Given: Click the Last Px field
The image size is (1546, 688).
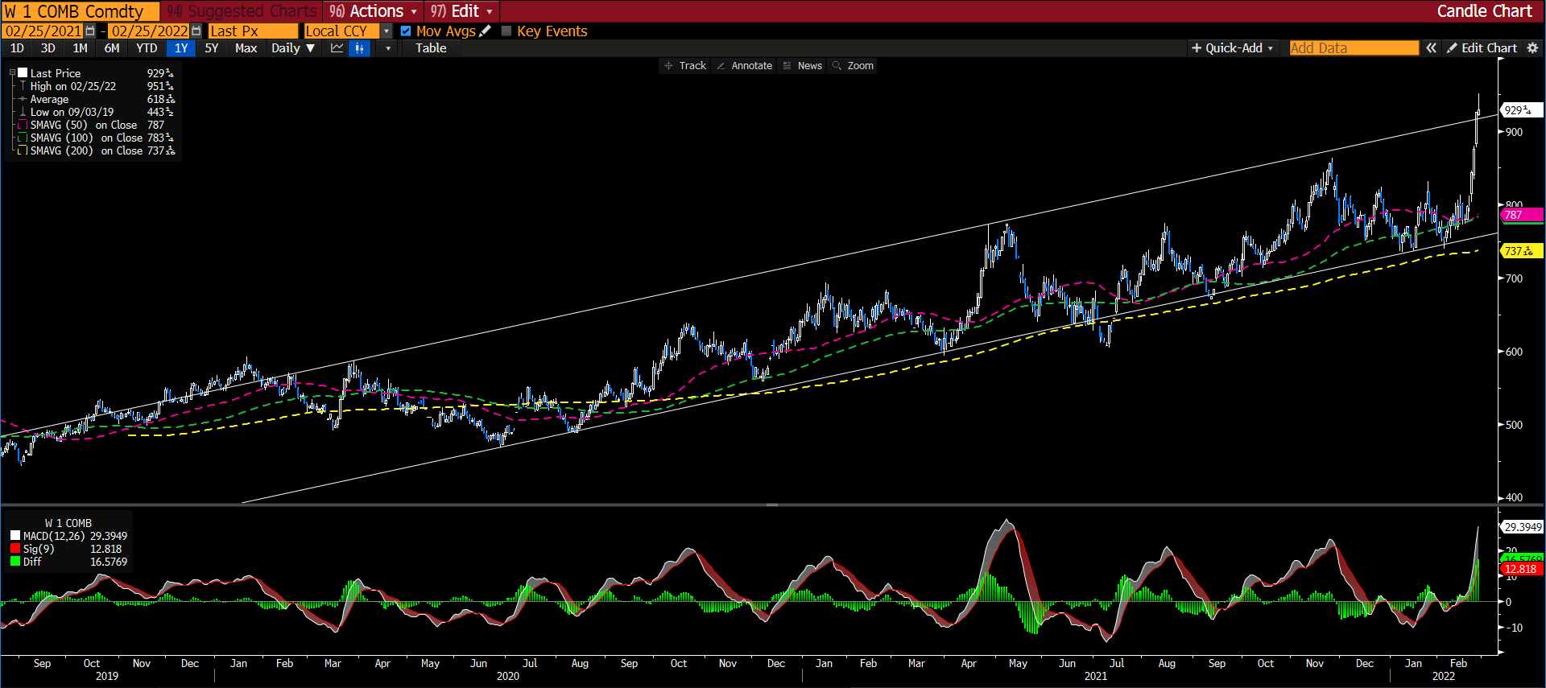Looking at the screenshot, I should tap(253, 31).
